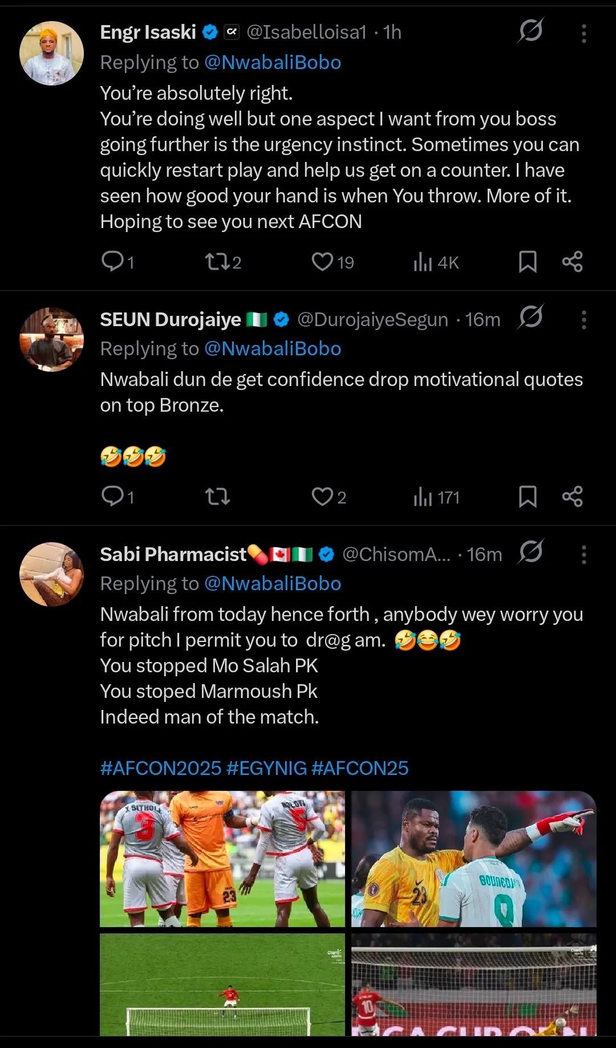Open more options for Engr Isaski's tweet
616x1048 pixels.
[x=583, y=34]
